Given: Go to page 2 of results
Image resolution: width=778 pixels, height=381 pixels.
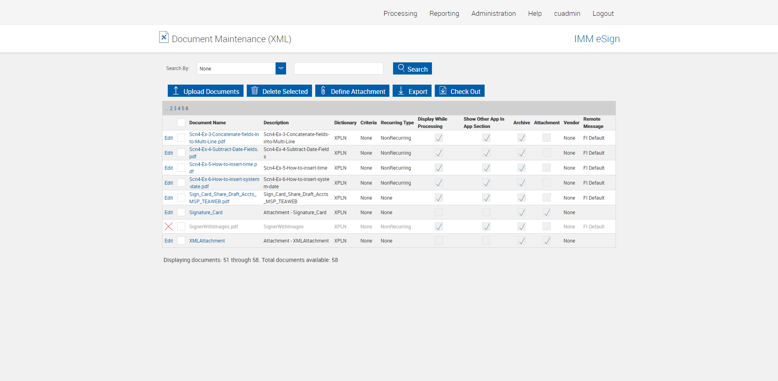Looking at the screenshot, I should click(171, 109).
